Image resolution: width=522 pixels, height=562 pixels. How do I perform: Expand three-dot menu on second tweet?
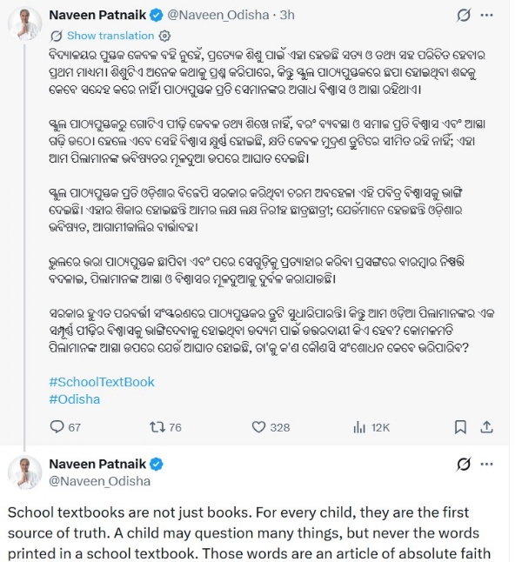[x=486, y=465]
